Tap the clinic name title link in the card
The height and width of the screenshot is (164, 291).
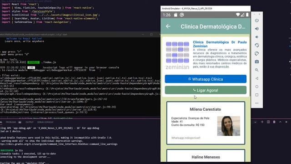[220, 44]
